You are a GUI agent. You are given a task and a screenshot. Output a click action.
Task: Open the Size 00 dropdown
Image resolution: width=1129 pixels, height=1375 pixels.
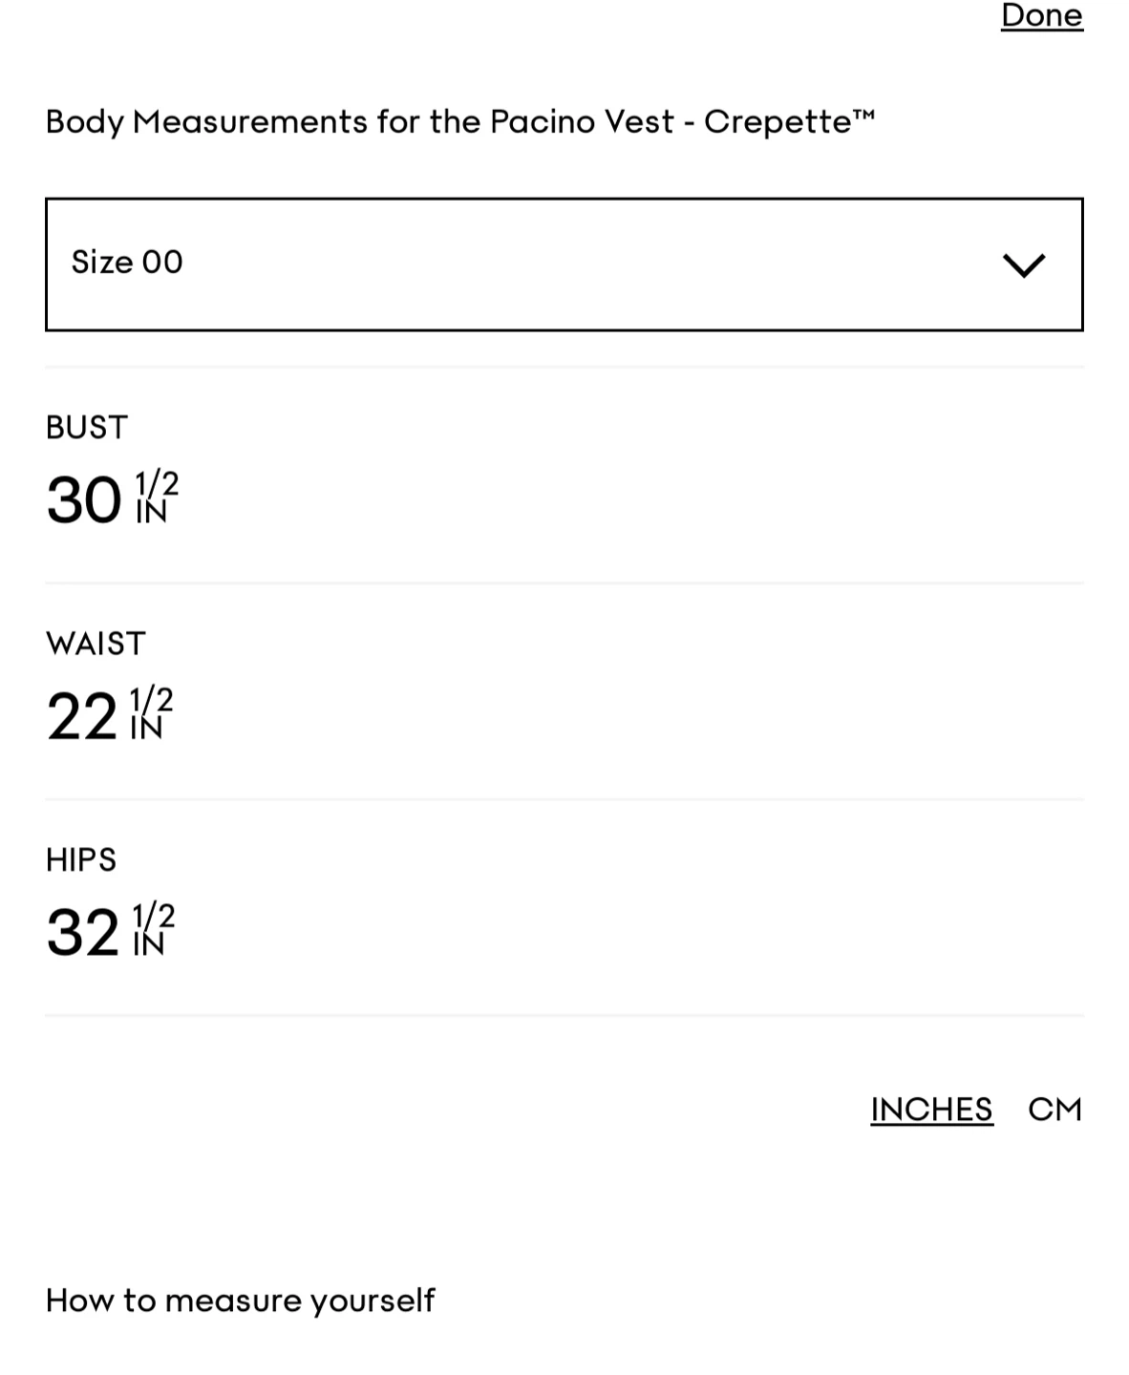(564, 264)
